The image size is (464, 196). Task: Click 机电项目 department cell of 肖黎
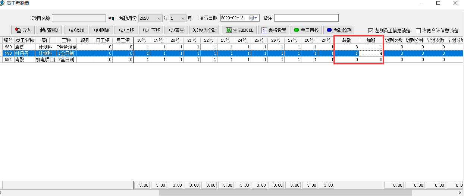[46, 60]
